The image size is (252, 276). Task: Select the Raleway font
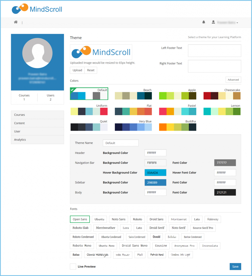[213, 219]
